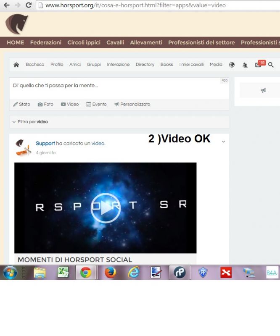Select Personalizzato post type
Image resolution: width=280 pixels, height=336 pixels.
[x=132, y=104]
